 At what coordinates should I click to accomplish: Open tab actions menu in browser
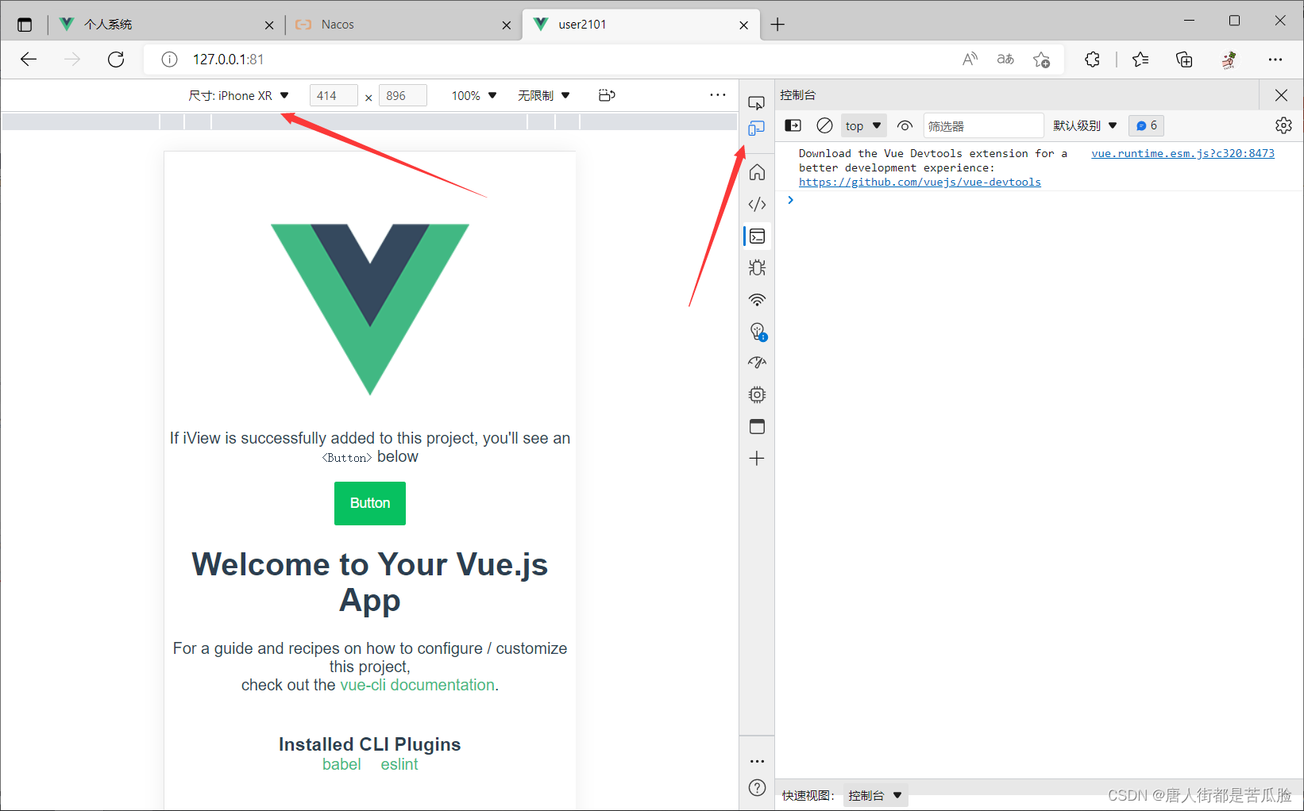pos(25,25)
